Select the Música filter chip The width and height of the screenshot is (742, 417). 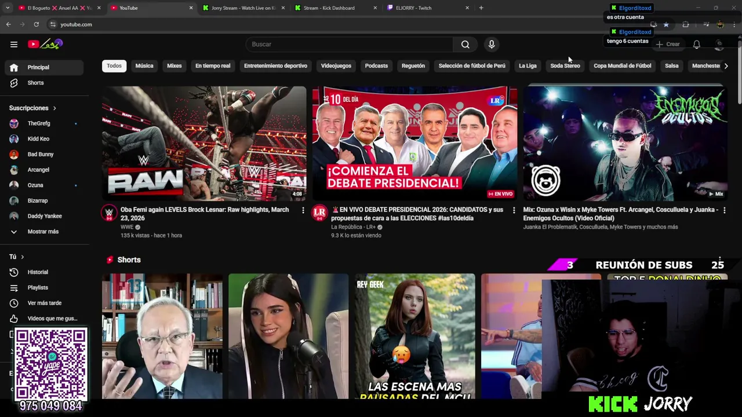pyautogui.click(x=144, y=65)
